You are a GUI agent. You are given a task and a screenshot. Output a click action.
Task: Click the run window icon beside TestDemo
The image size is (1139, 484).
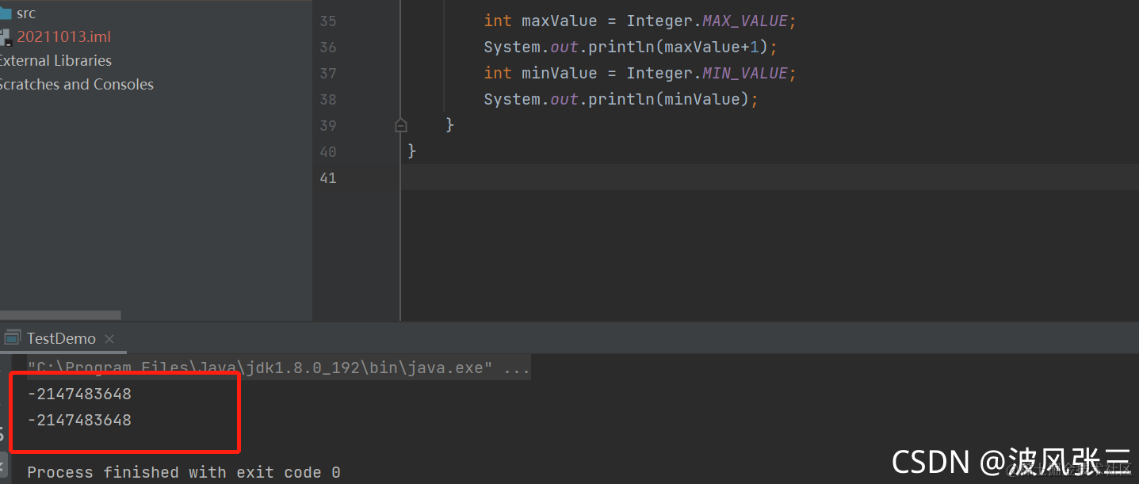coord(12,338)
